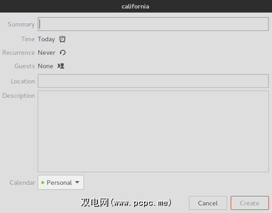272x213 pixels.
Task: Click the california title bar text
Action: [x=135, y=6]
